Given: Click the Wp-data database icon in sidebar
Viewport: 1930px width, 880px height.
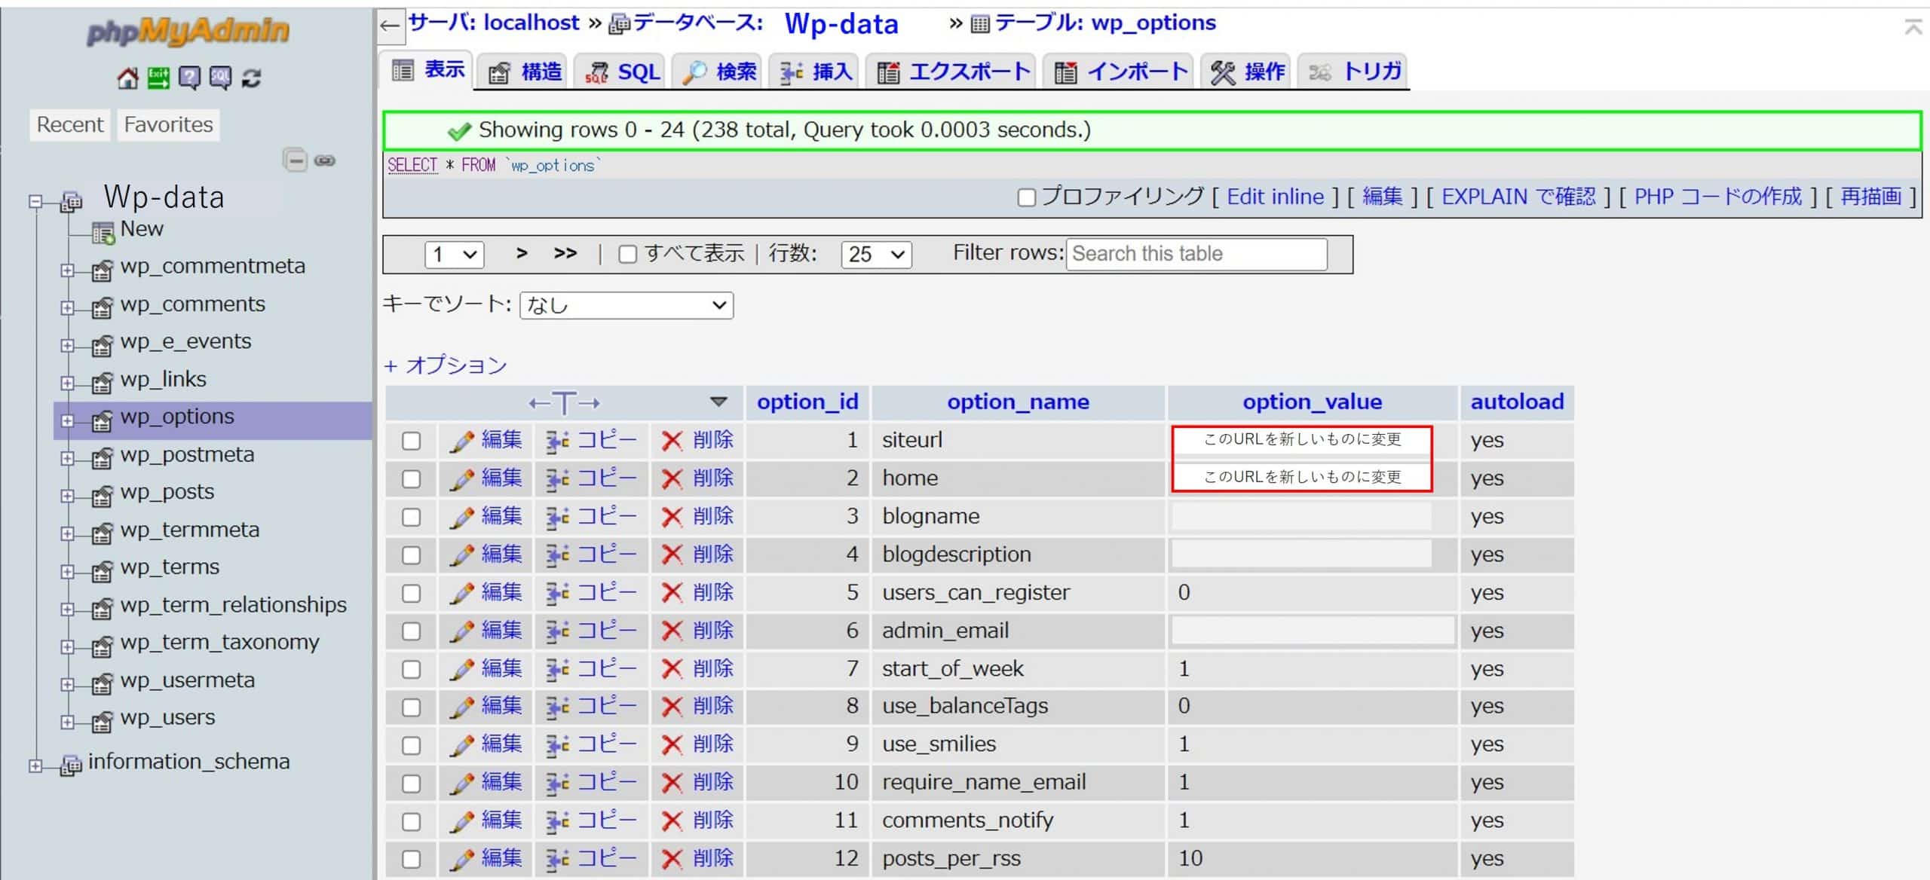Looking at the screenshot, I should pos(71,201).
